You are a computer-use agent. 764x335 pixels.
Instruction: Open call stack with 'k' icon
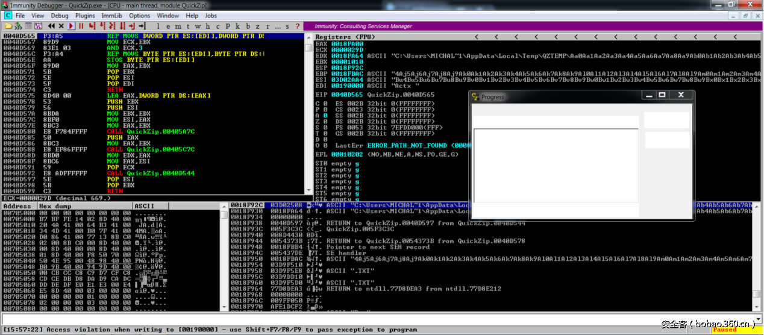(x=238, y=27)
